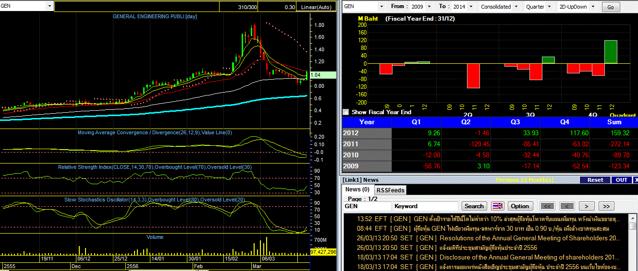Click the news Keyword input field
Image resolution: width=638 pixels, height=271 pixels.
426,206
